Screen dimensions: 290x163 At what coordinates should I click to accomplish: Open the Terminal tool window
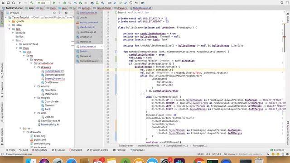click(119, 150)
